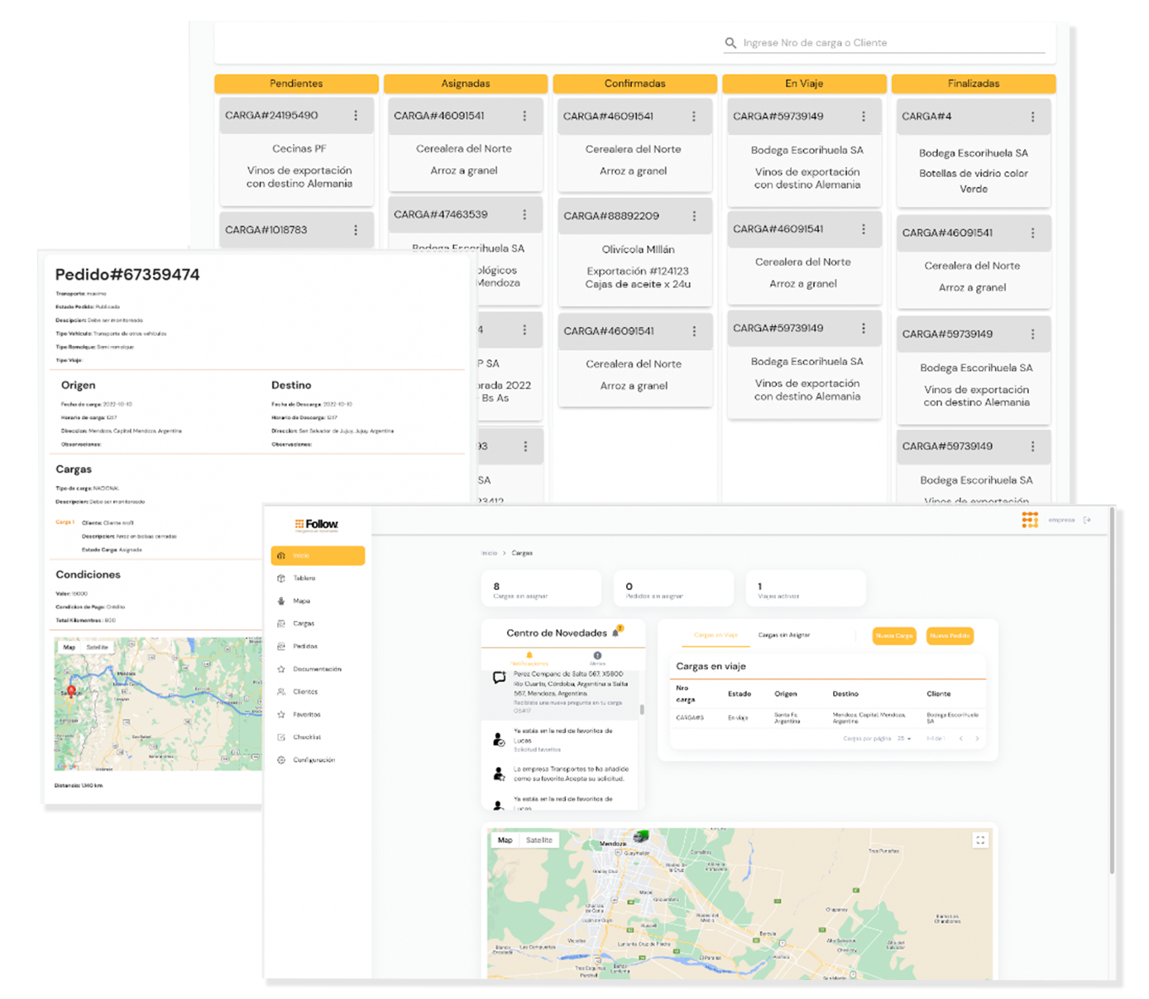The width and height of the screenshot is (1149, 999).
Task: Open the Mapa sidebar icon
Action: tap(281, 601)
